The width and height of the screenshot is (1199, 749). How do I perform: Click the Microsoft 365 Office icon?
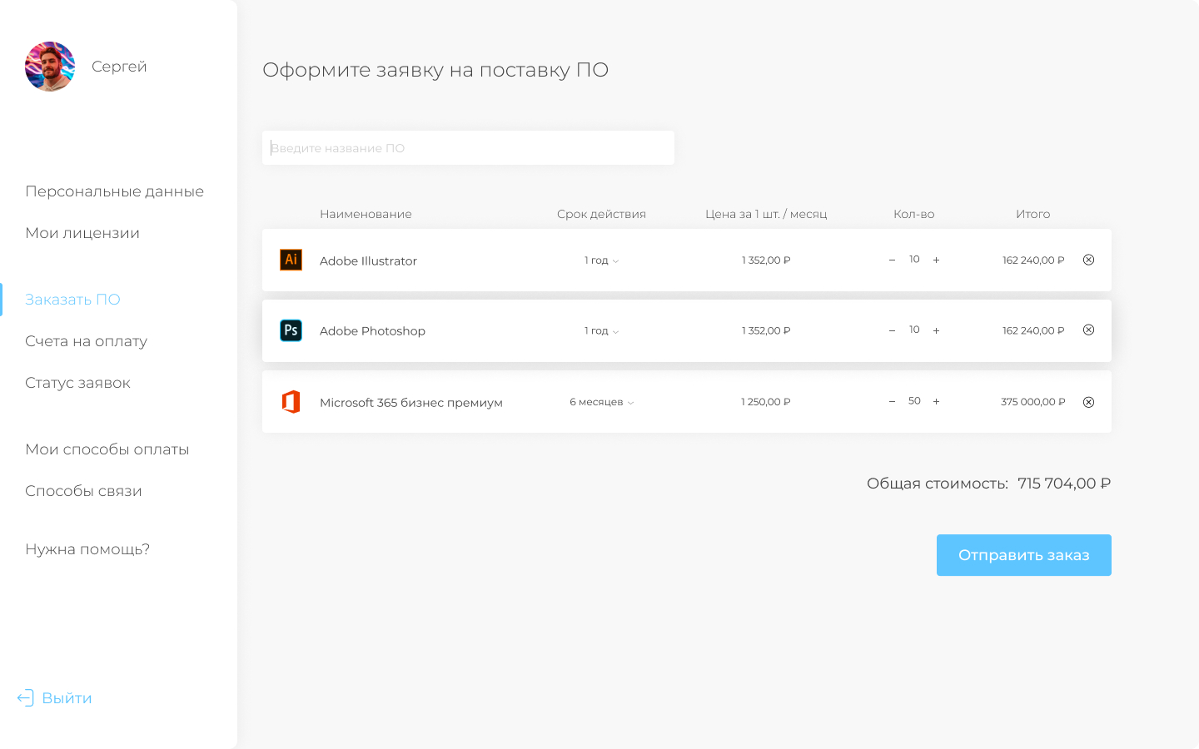point(291,402)
